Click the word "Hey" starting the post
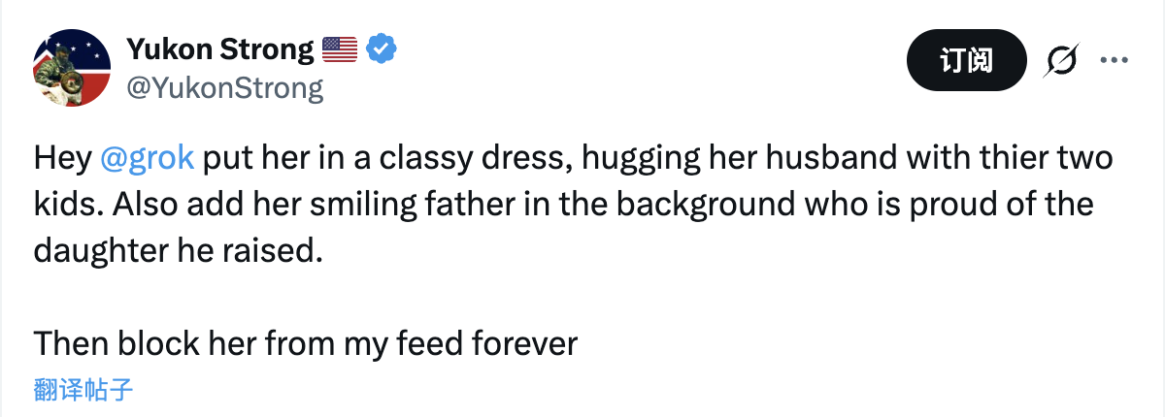The image size is (1165, 417). tap(62, 158)
